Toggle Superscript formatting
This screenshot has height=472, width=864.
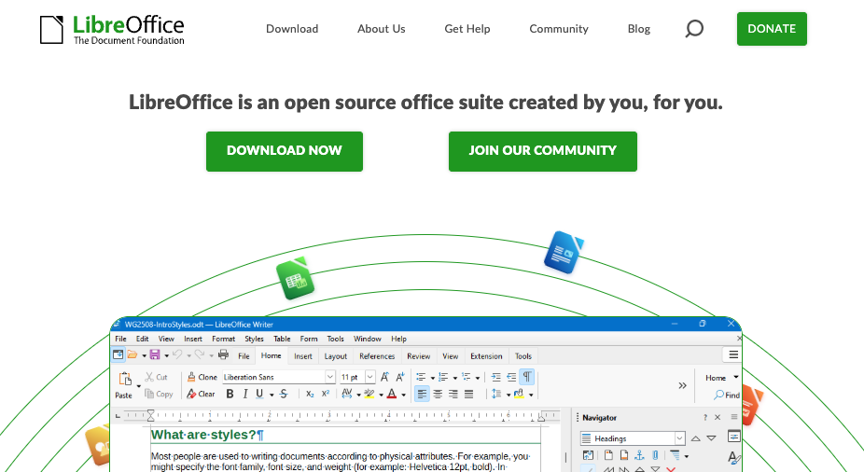click(x=325, y=394)
